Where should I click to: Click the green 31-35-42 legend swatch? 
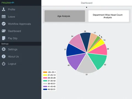(45, 81)
